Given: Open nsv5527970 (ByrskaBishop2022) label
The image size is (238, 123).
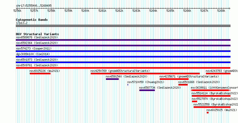Looking at the screenshot, I should click(215, 99).
